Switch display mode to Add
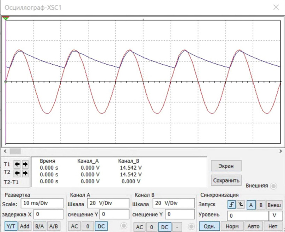Viewport: 285px width, 232px height. pos(25,226)
